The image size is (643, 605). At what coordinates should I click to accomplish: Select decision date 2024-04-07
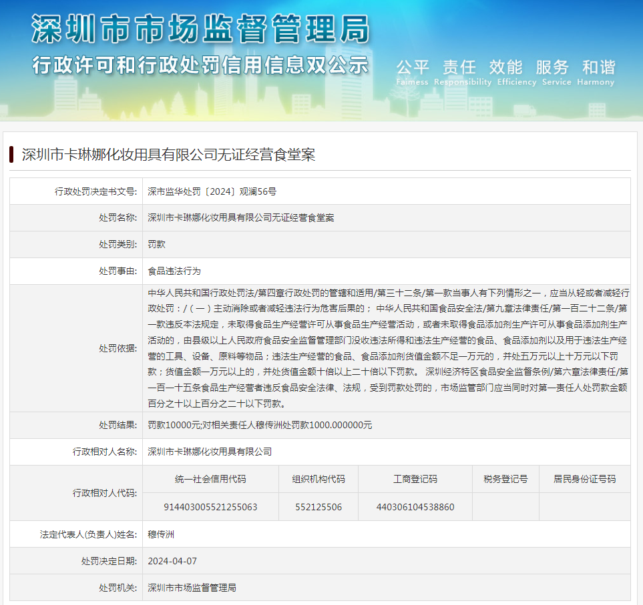(172, 561)
